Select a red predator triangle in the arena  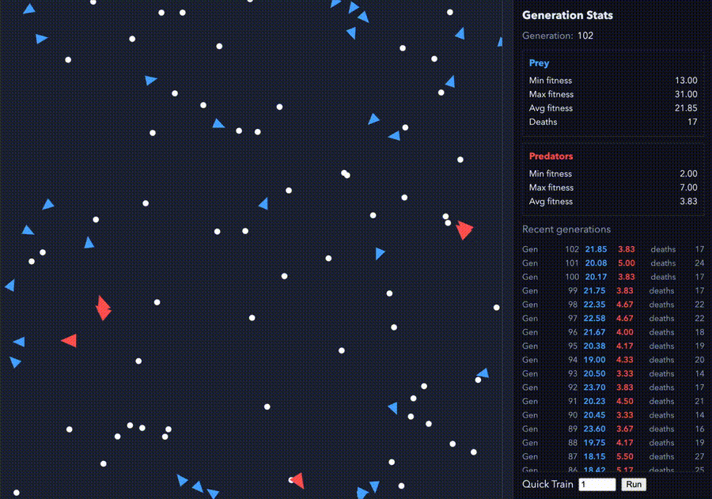464,230
